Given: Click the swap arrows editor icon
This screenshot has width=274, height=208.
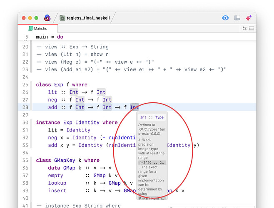Looking at the screenshot, I should click(x=245, y=28).
